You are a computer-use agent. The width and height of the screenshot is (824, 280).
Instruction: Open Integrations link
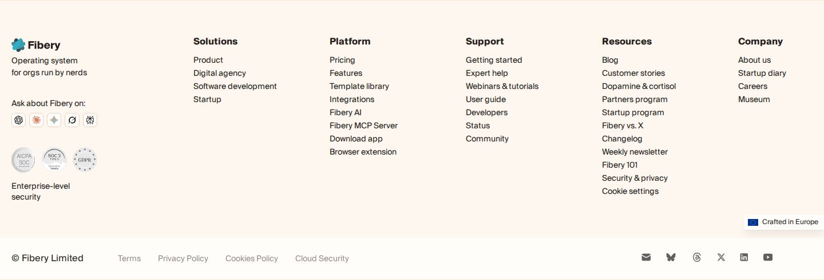(x=352, y=99)
